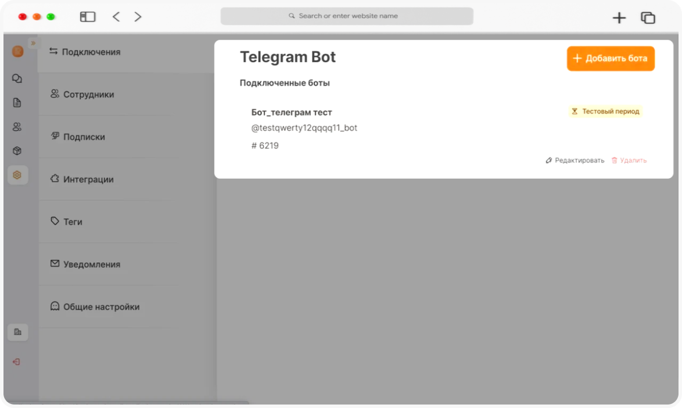Click the red logout icon

(x=16, y=362)
